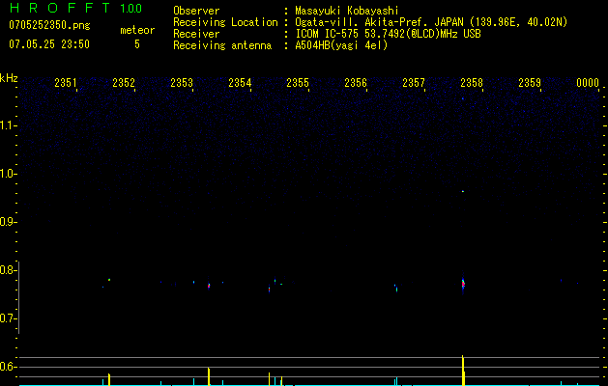Click the 1.0 kHz frequency label

click(x=8, y=174)
